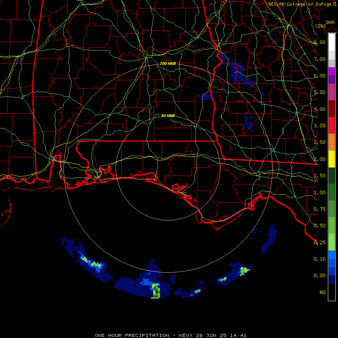Select the lightest green legend swatch
Screen dimensions: 338x338
click(x=332, y=242)
